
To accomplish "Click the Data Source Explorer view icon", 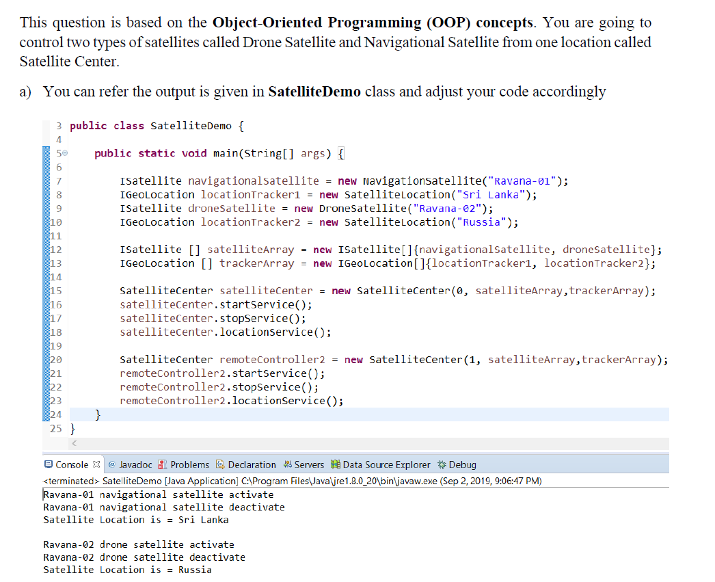I will coord(334,464).
